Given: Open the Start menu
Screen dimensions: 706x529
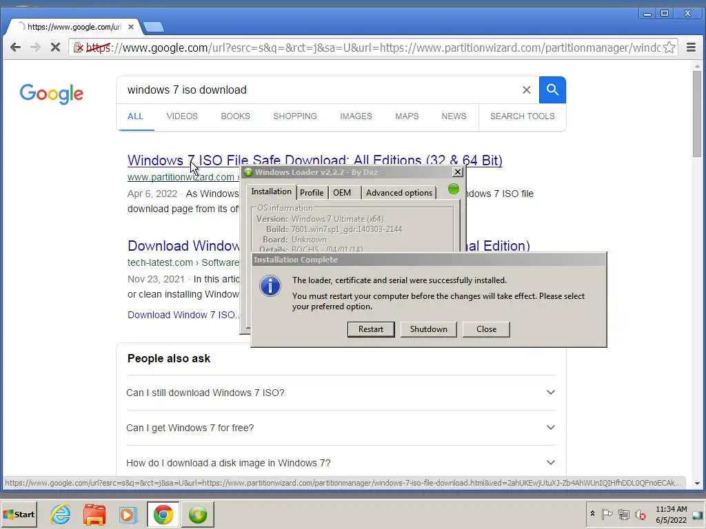Looking at the screenshot, I should click(x=19, y=515).
